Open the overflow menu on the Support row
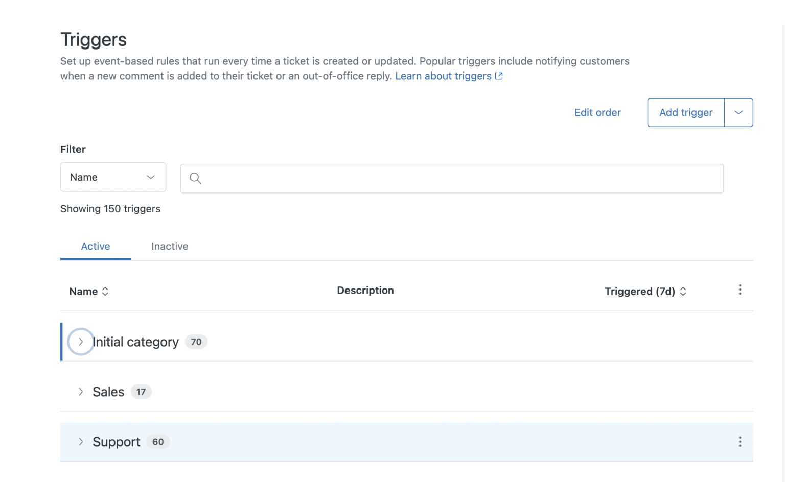Screen dimensions: 785x482 pos(740,442)
